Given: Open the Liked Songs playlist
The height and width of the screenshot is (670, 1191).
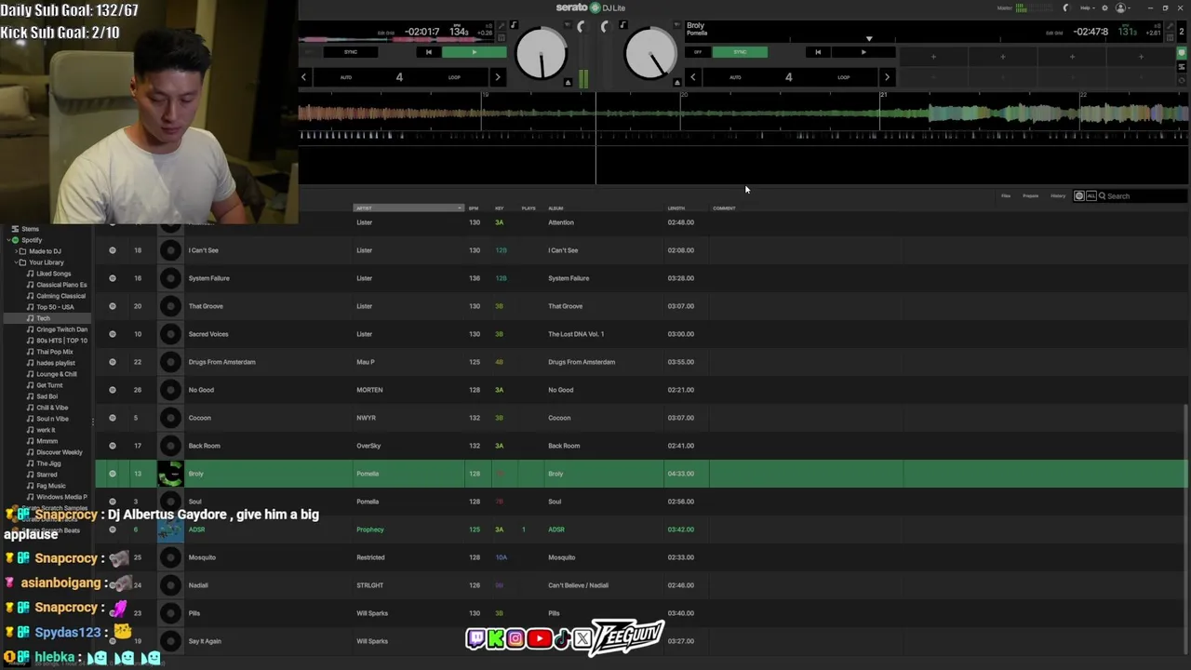Looking at the screenshot, I should (x=53, y=274).
